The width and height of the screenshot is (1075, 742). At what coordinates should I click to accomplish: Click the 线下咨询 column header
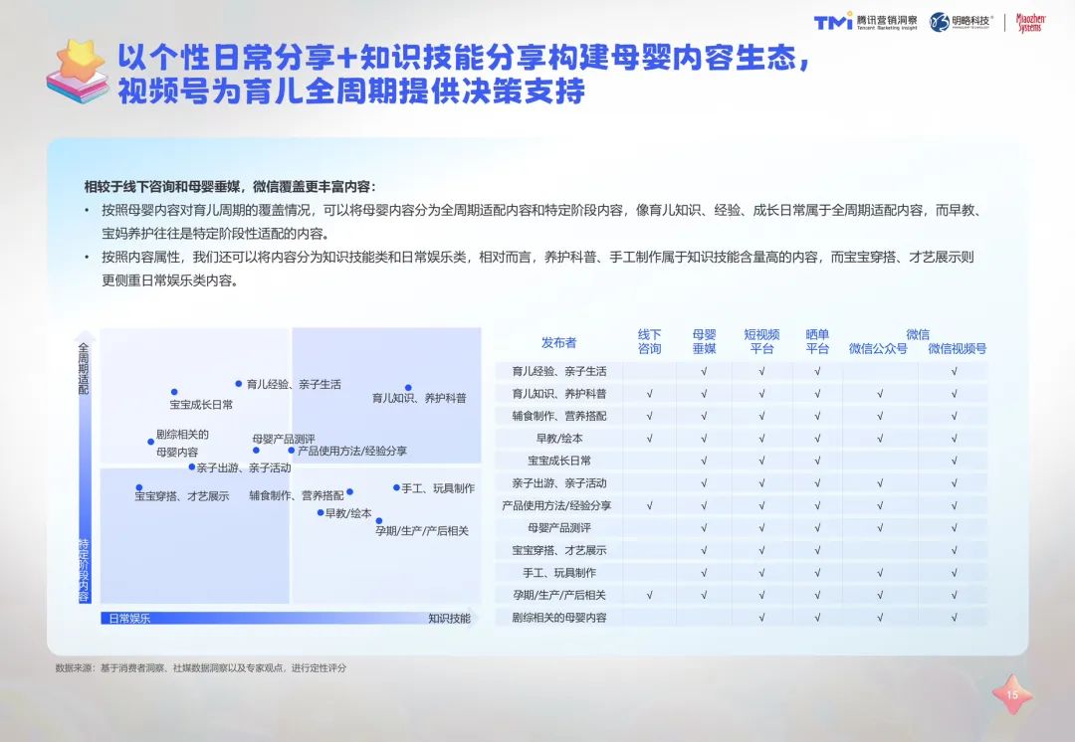coord(649,342)
